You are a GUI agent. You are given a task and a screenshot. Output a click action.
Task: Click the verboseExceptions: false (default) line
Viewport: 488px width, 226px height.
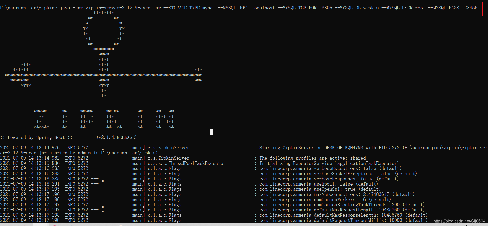point(331,168)
